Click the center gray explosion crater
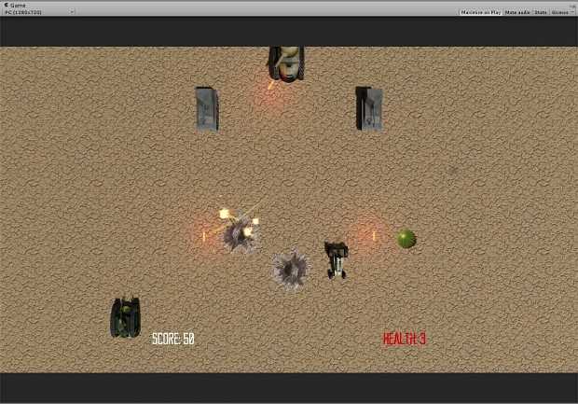578x404 pixels. pos(290,269)
